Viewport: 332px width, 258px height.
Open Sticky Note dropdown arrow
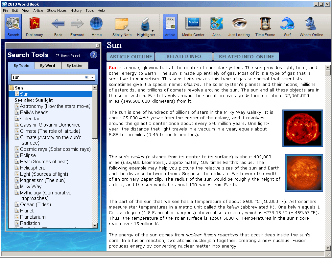[x=128, y=30]
